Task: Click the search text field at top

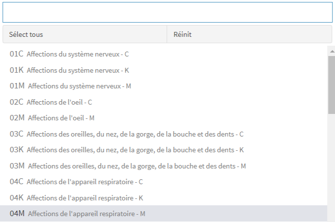Action: click(x=167, y=13)
